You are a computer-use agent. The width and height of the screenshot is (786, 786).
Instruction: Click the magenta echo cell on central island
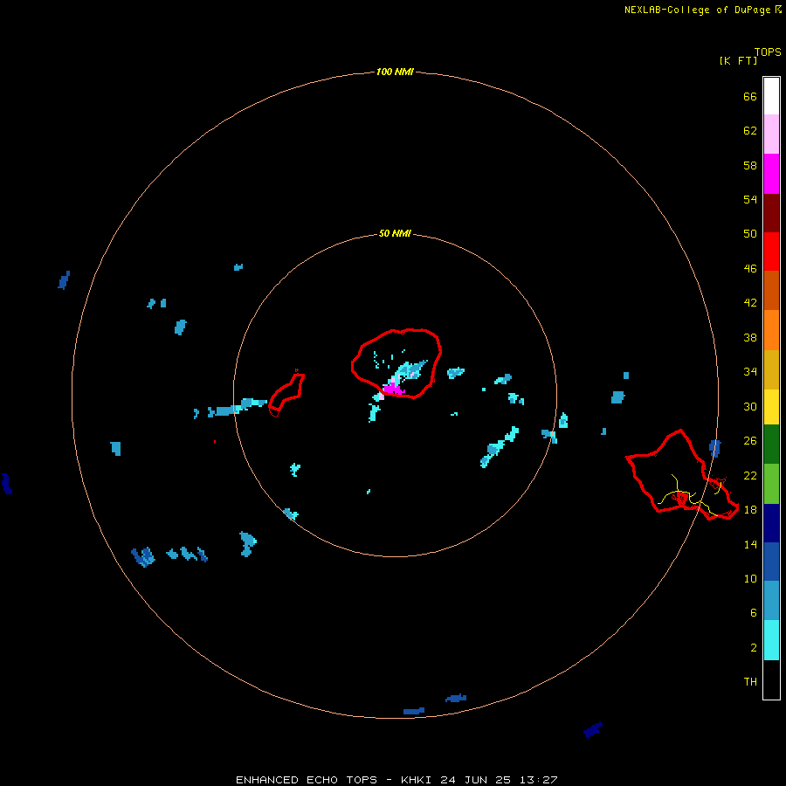(x=392, y=389)
